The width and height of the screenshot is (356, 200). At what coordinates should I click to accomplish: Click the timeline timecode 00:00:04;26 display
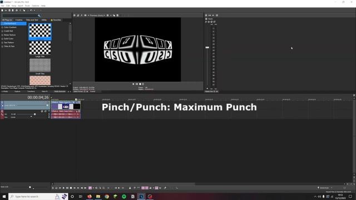click(38, 98)
